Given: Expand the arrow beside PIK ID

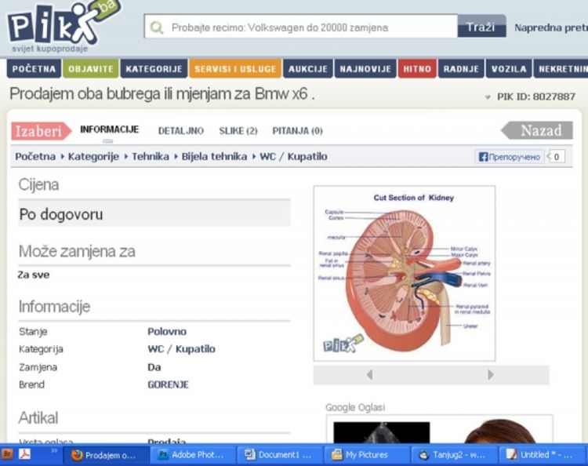Looking at the screenshot, I should pos(488,97).
